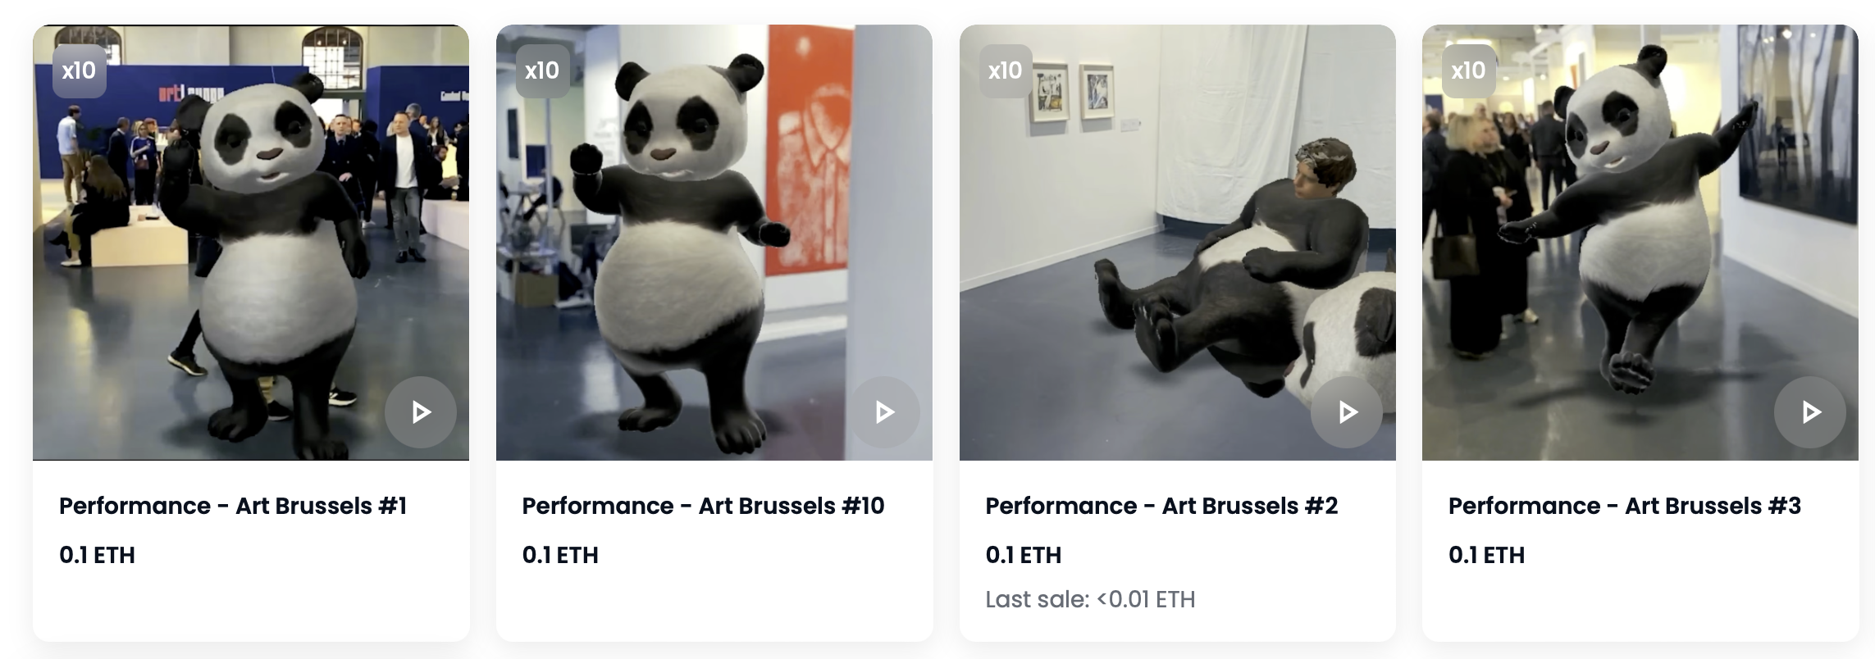Image resolution: width=1875 pixels, height=659 pixels.
Task: Click Last sale <0.01 ETH text
Action: (1090, 599)
